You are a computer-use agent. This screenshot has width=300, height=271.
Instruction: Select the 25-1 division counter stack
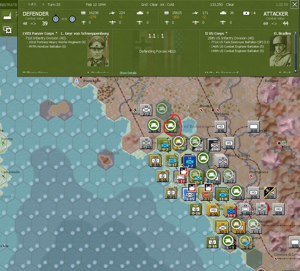[x=198, y=178]
